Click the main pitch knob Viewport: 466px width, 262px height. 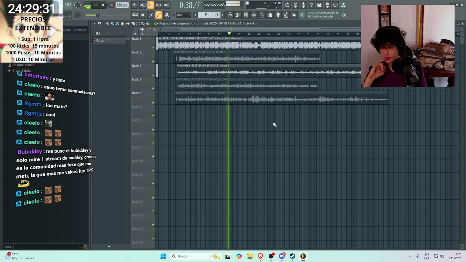point(78,15)
